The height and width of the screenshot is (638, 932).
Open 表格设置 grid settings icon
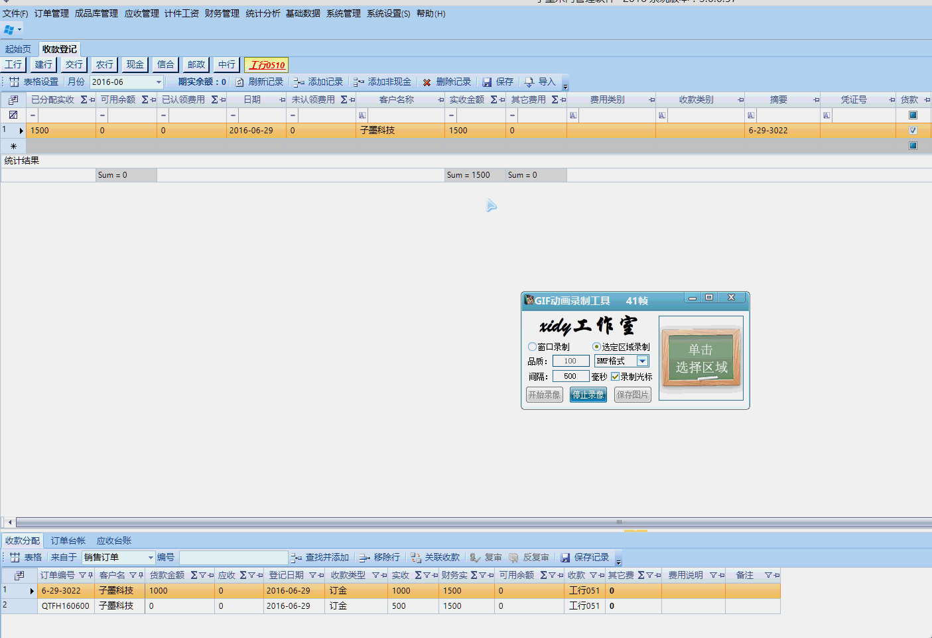(x=14, y=82)
